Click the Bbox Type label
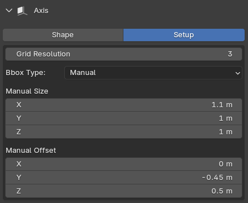Image resolution: width=248 pixels, height=203 pixels. 25,73
